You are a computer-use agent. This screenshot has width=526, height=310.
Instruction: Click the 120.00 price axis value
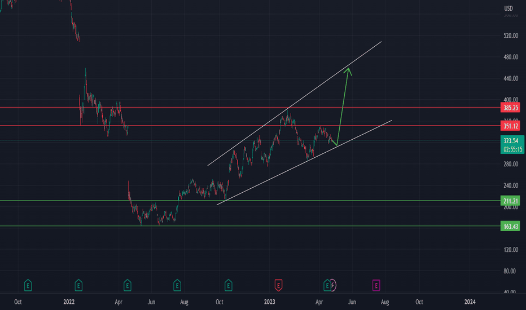click(x=511, y=250)
